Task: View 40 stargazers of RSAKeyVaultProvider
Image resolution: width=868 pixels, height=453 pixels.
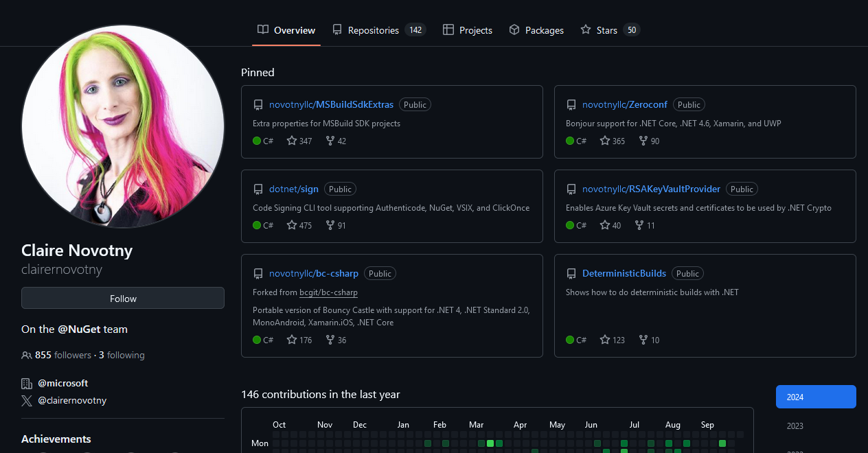Action: (x=610, y=225)
